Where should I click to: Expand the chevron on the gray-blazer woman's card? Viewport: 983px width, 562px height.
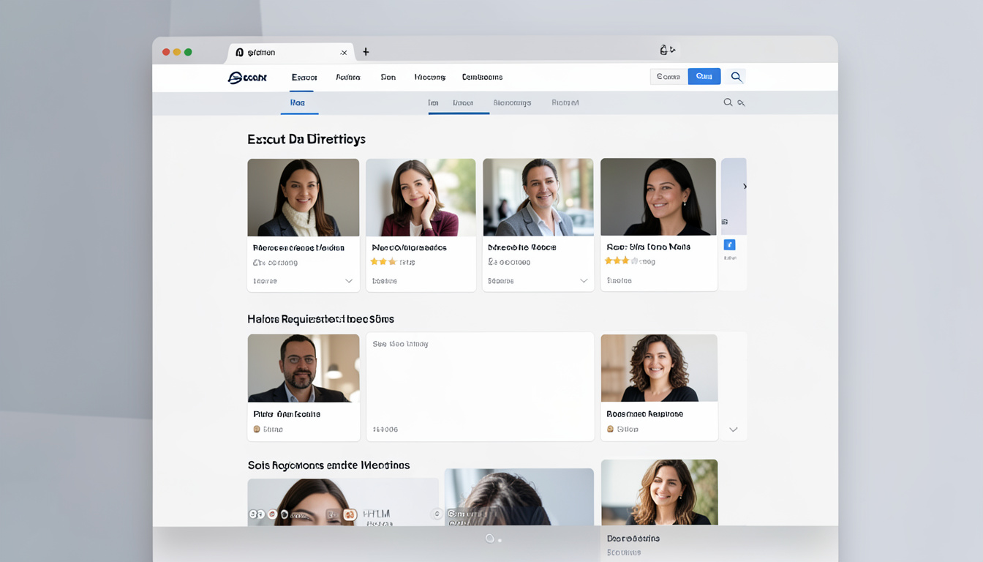coord(584,281)
